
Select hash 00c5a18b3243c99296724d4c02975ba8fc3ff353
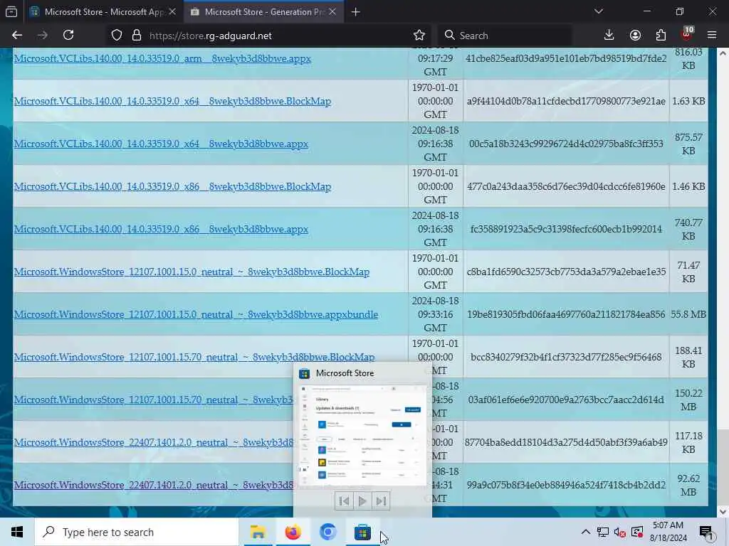pyautogui.click(x=566, y=144)
